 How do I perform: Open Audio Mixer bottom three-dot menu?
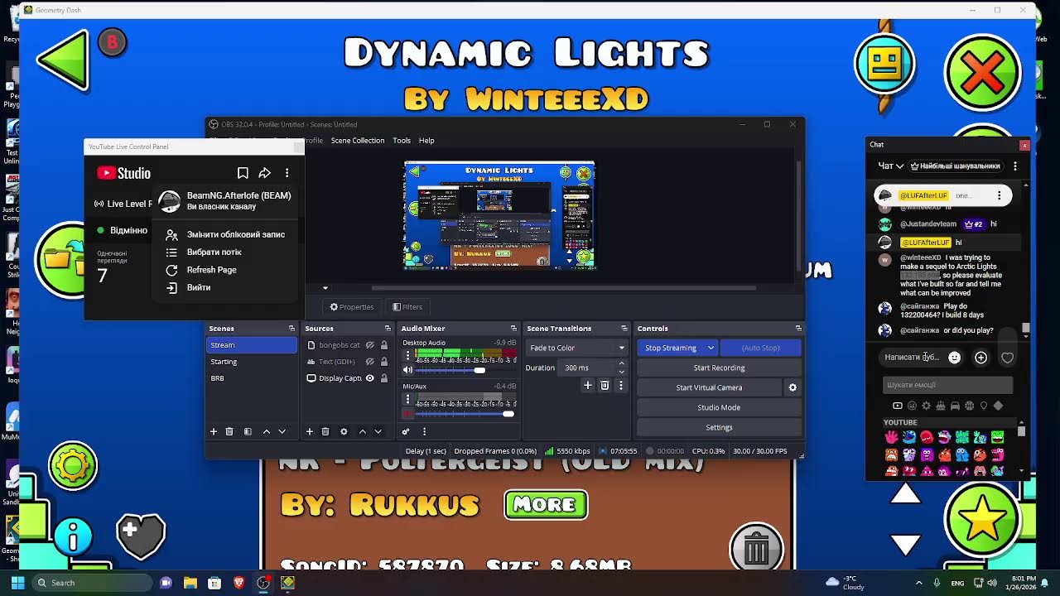pyautogui.click(x=424, y=431)
